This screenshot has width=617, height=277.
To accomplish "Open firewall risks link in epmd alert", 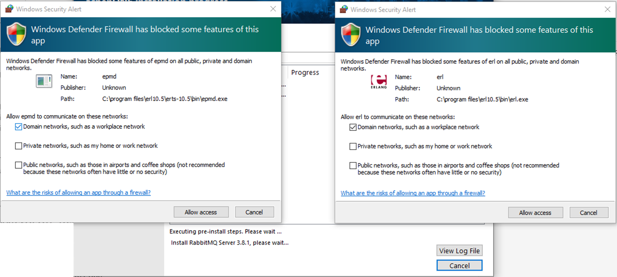I will click(x=79, y=193).
